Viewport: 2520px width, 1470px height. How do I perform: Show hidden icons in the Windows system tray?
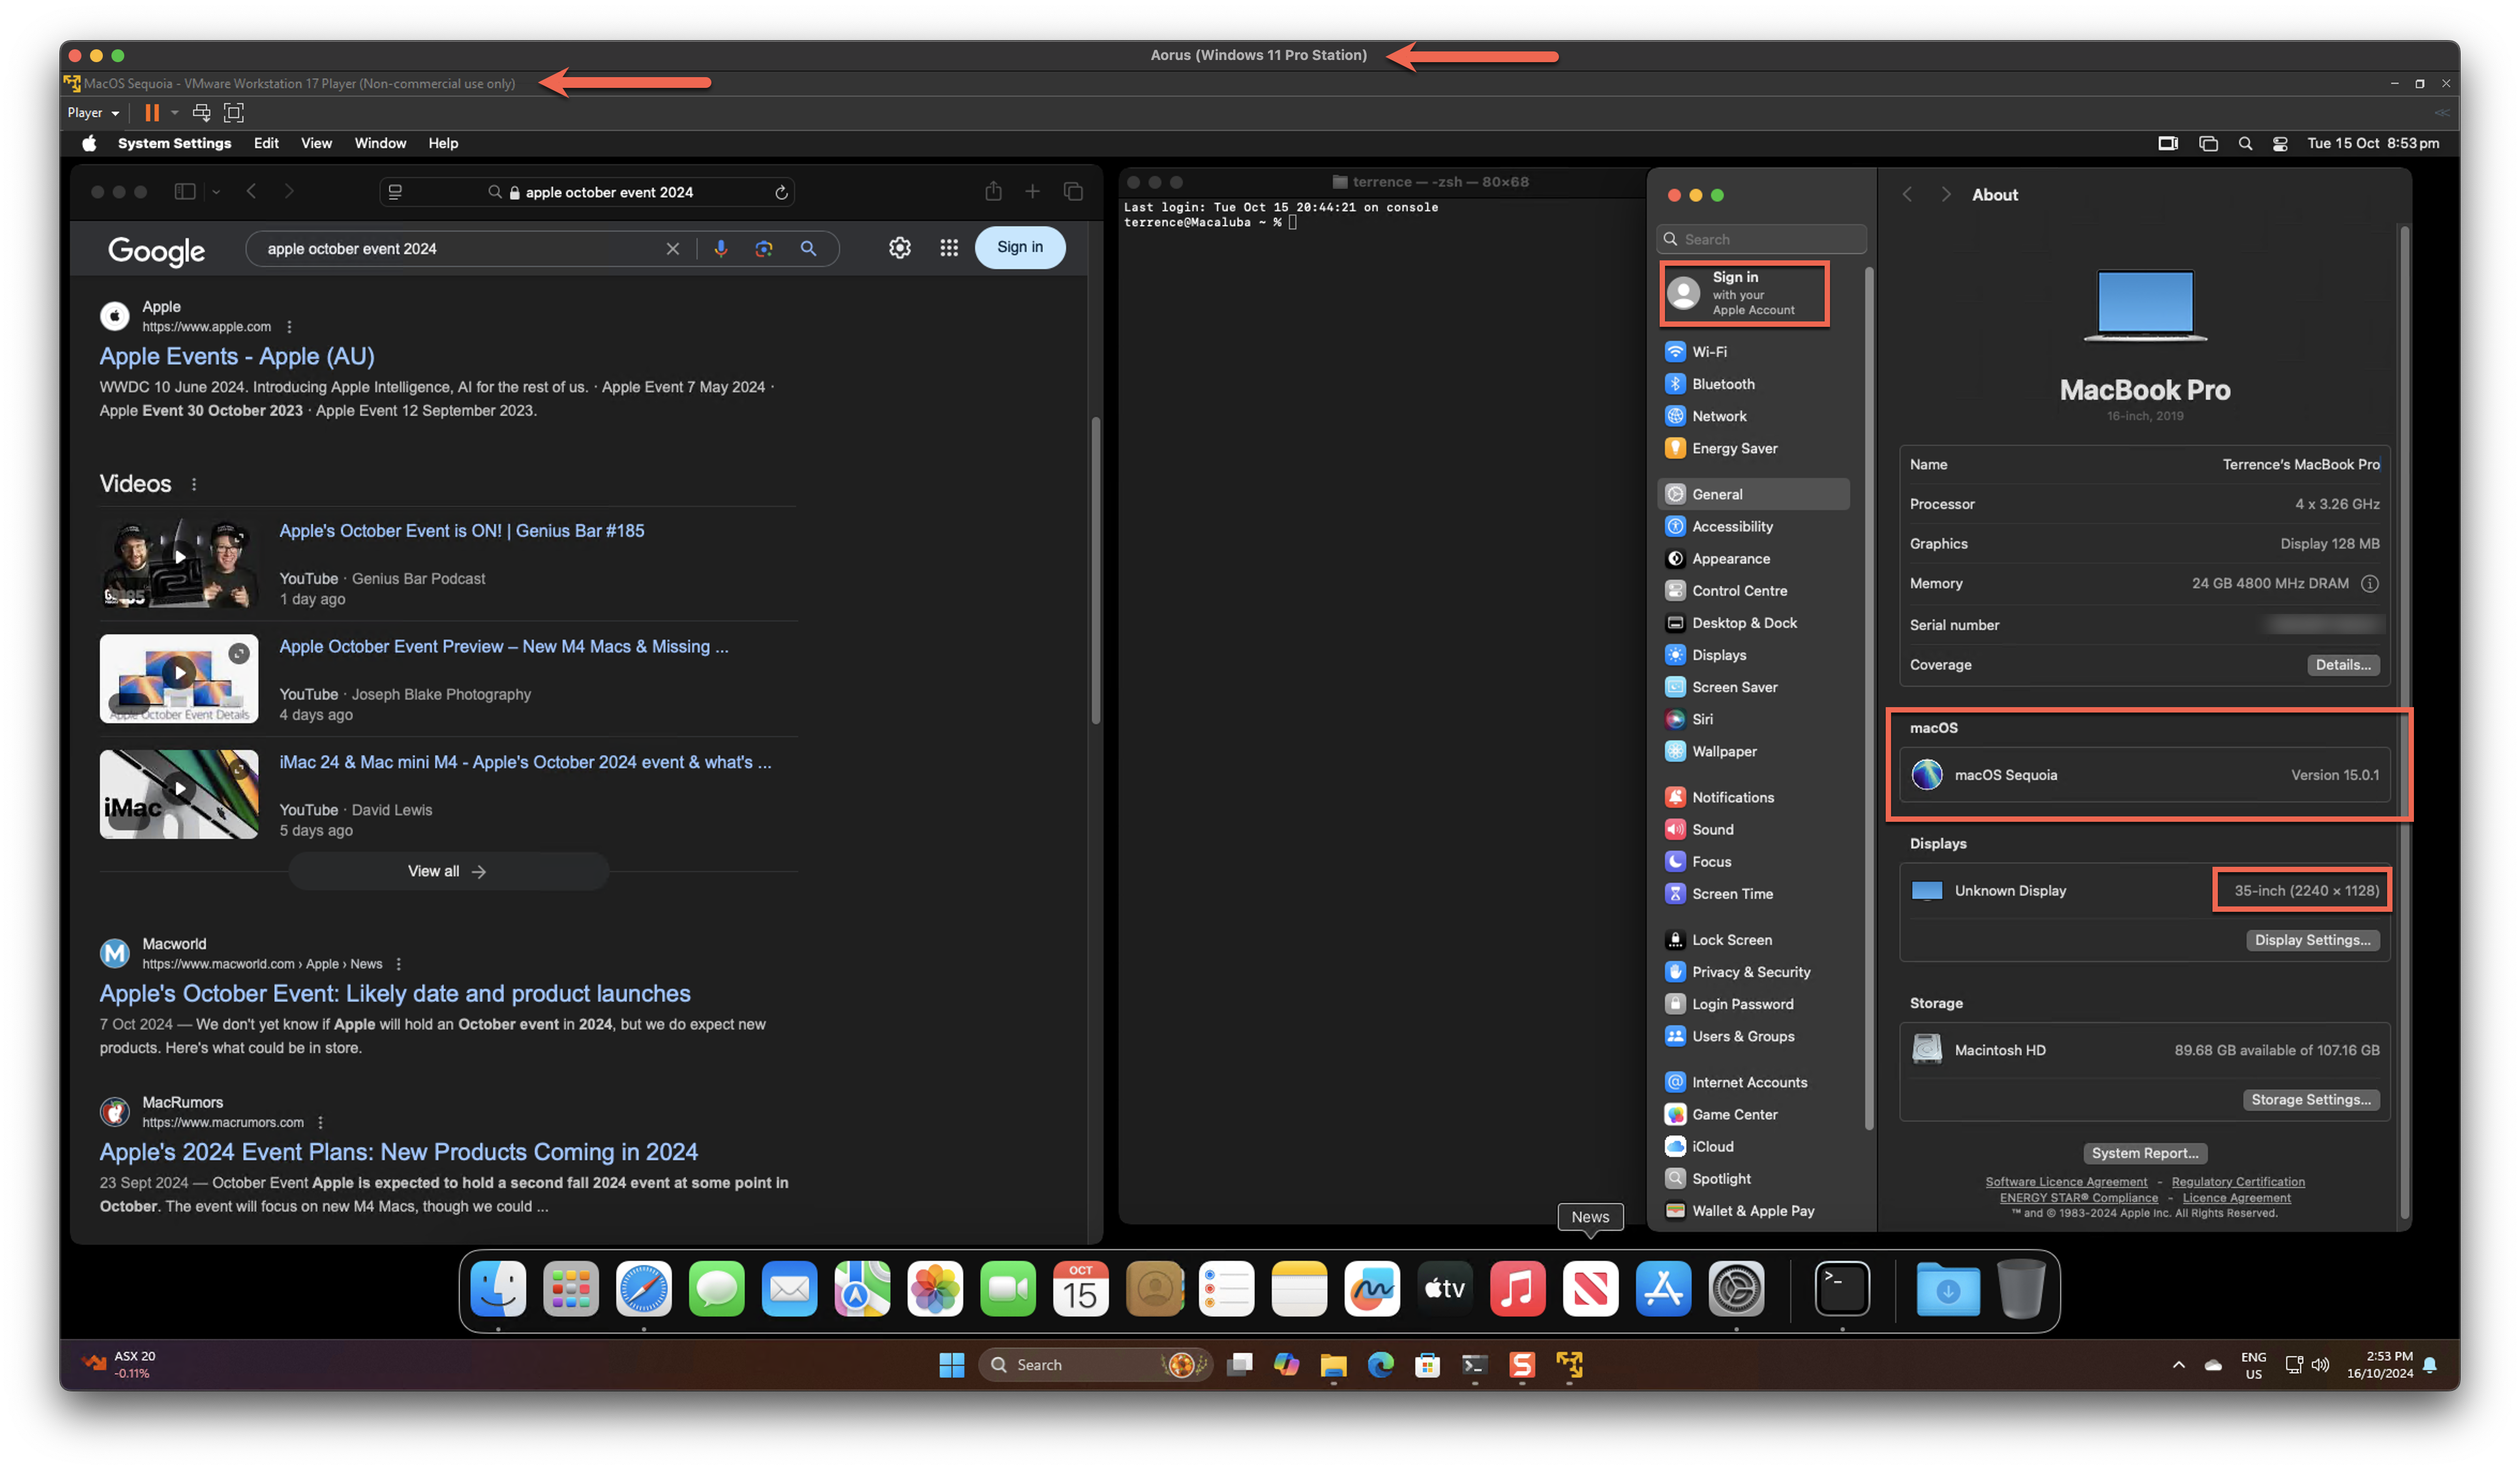2178,1364
